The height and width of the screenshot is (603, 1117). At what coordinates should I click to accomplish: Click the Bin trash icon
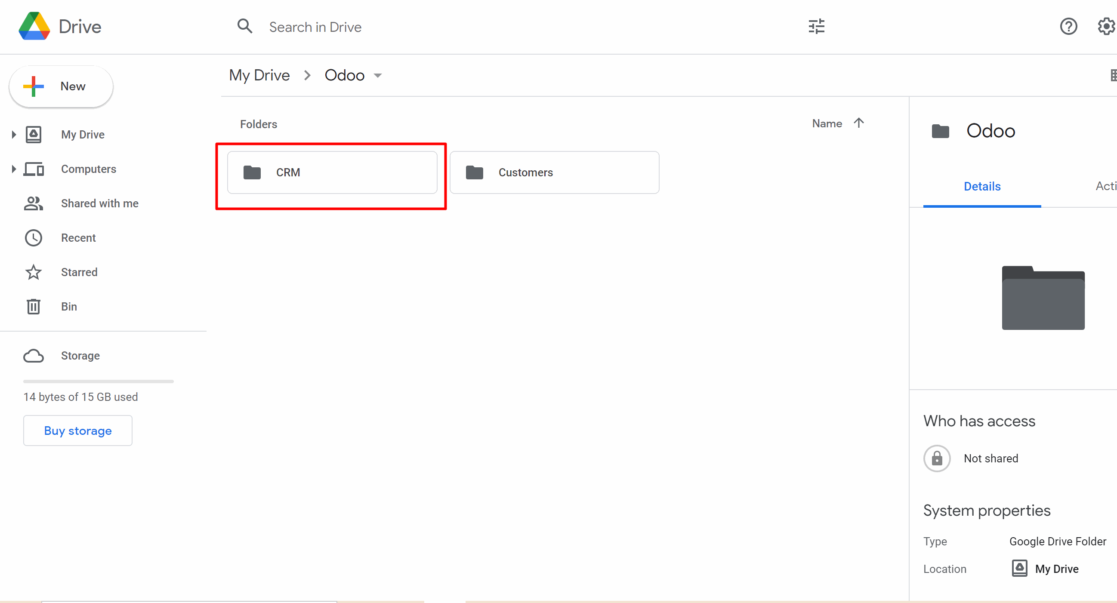34,307
